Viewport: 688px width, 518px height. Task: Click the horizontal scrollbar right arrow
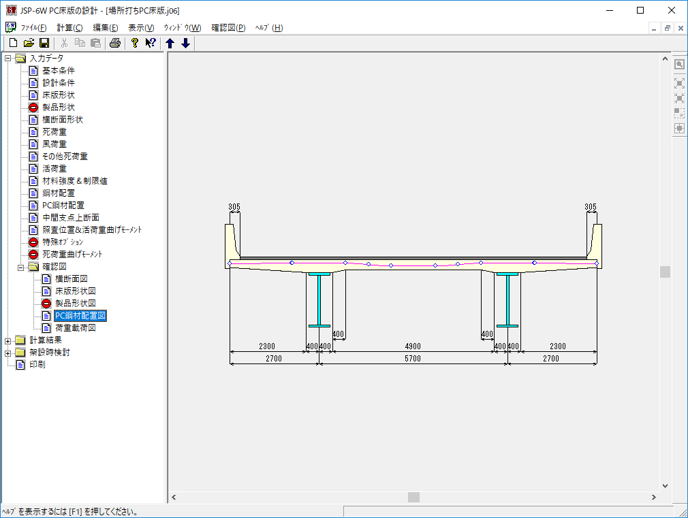[654, 498]
